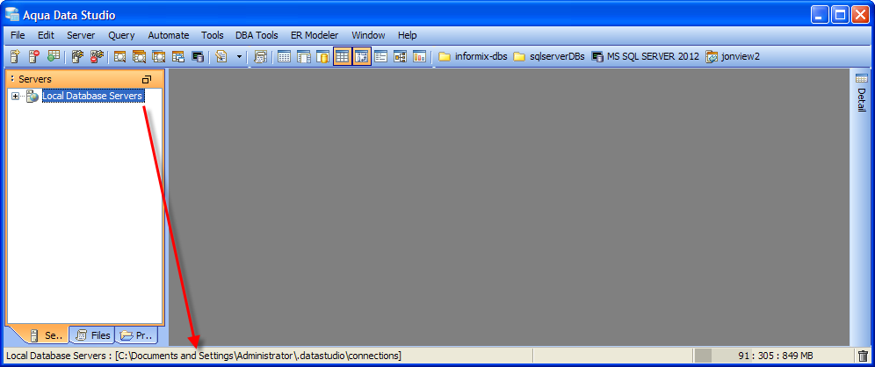Open the single-window magnifier query icon
The height and width of the screenshot is (367, 875).
click(119, 56)
